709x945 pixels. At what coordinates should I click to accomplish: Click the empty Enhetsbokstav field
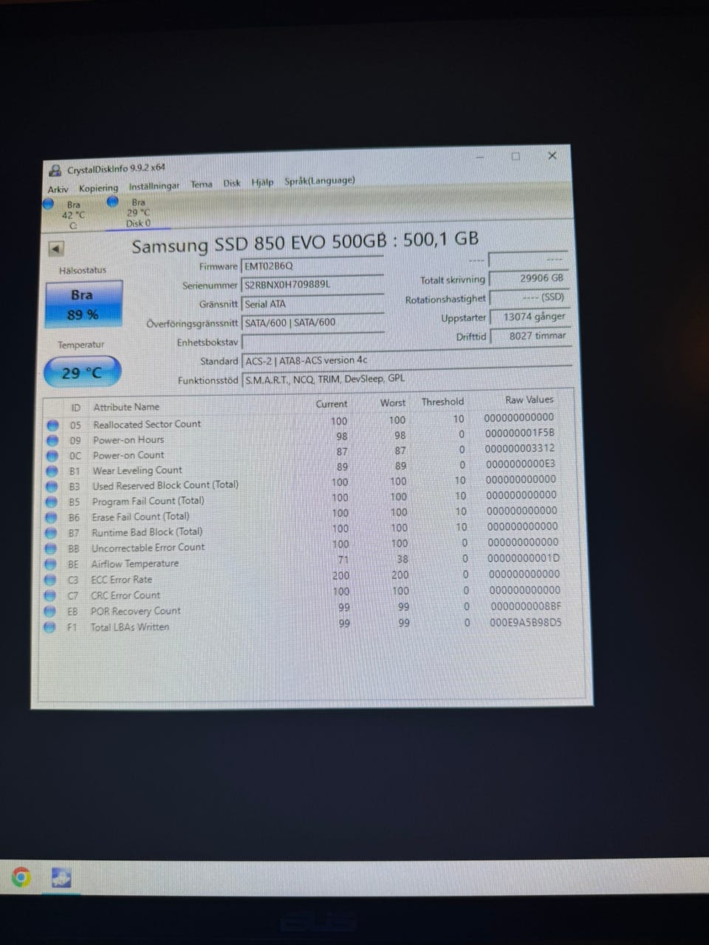(313, 342)
